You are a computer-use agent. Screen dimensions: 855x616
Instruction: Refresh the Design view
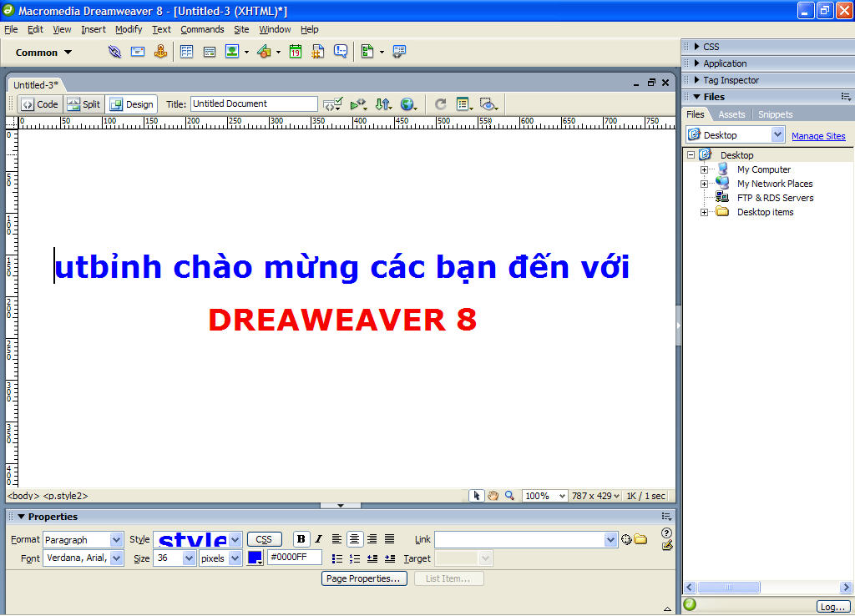click(x=441, y=104)
